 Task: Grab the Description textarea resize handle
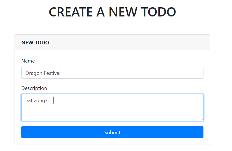point(201,119)
